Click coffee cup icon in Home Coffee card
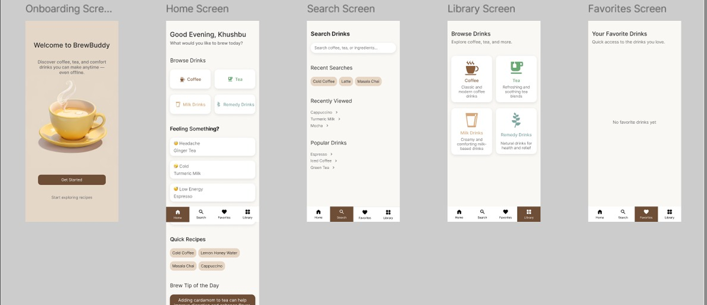 coord(182,79)
